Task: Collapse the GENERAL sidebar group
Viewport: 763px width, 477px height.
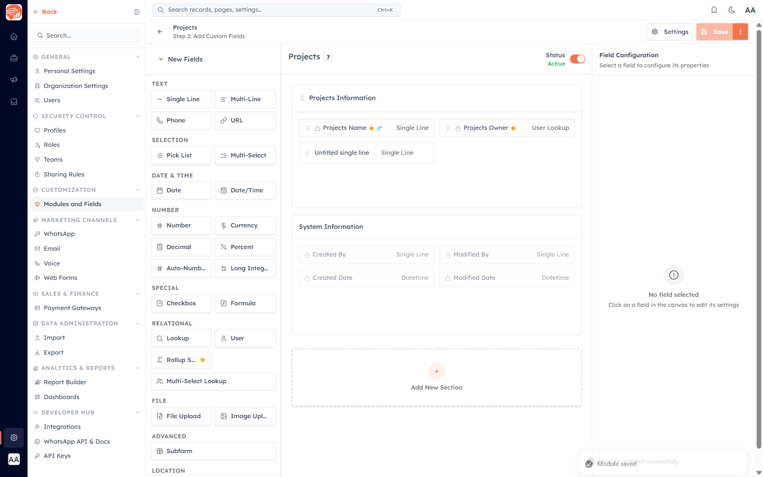Action: pyautogui.click(x=138, y=57)
